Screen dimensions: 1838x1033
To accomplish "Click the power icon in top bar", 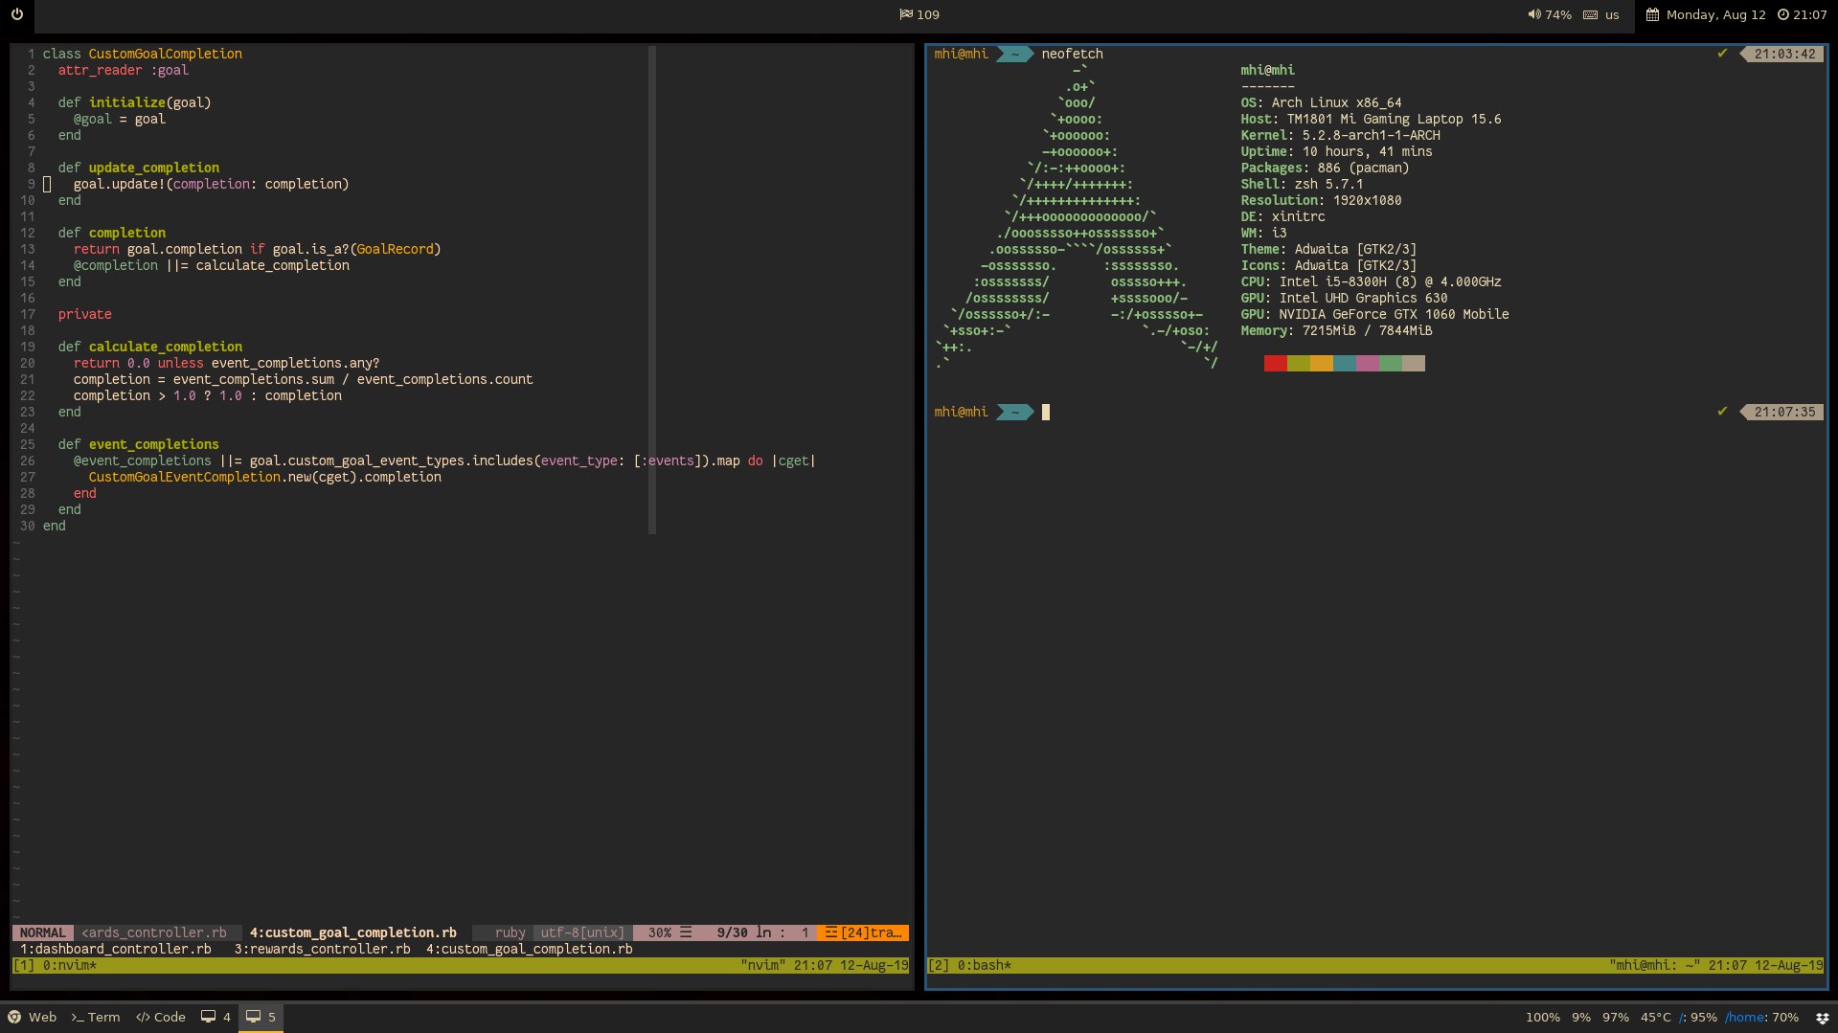I will pos(16,14).
